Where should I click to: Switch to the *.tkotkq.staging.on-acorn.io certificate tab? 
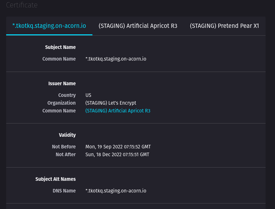[x=49, y=26]
